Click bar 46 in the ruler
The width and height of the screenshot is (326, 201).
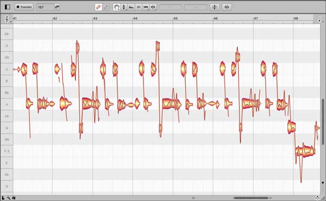(x=216, y=18)
